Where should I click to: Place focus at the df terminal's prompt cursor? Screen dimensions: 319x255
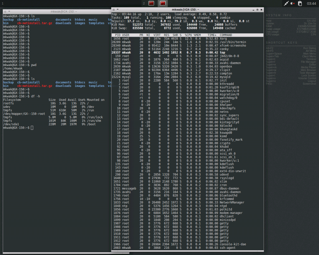point(32,128)
